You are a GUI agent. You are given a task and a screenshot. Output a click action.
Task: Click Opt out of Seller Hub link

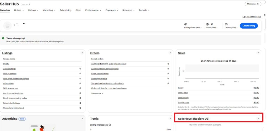click(252, 17)
